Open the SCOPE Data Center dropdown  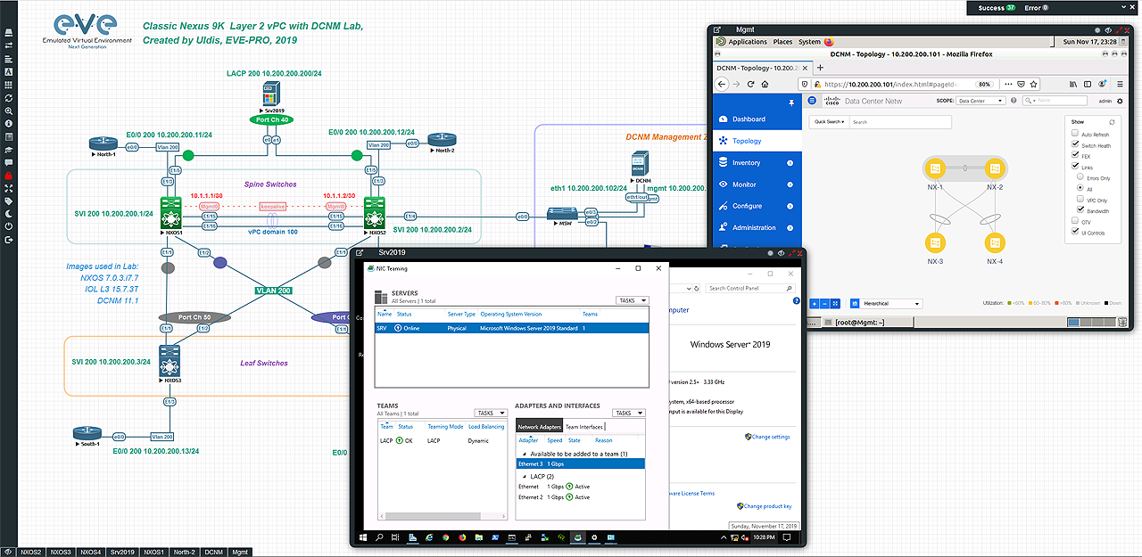pyautogui.click(x=980, y=101)
